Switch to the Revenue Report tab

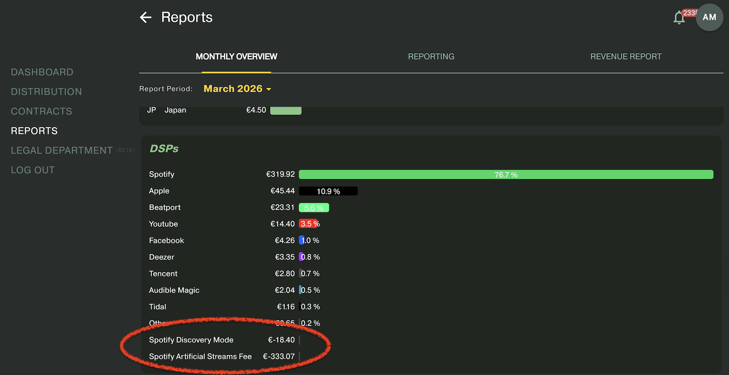click(x=625, y=57)
